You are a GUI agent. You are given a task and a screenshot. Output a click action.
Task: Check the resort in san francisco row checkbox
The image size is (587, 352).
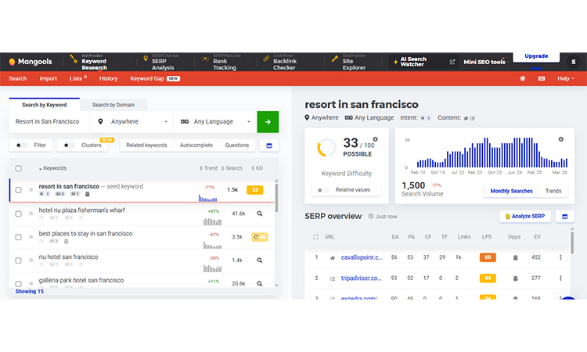pos(18,190)
